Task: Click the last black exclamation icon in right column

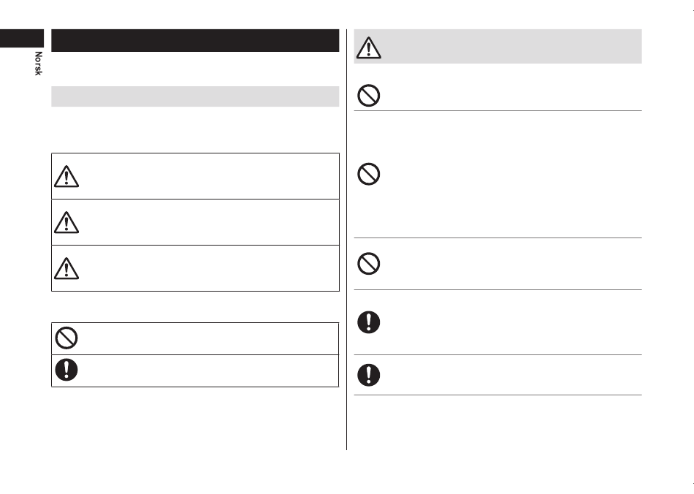Action: pos(369,375)
